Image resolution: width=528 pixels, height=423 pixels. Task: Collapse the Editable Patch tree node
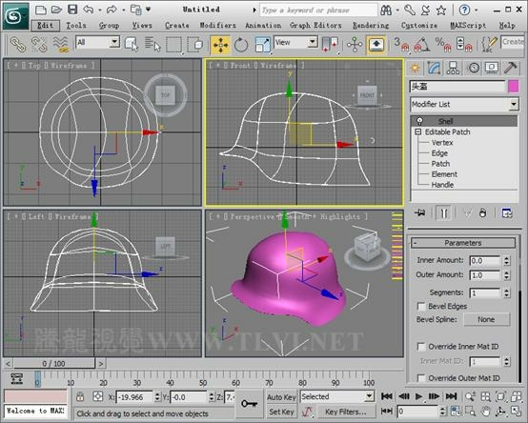[x=417, y=131]
